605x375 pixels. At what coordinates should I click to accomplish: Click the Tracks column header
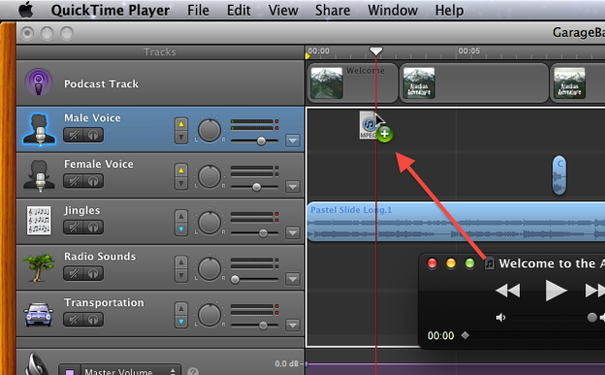pyautogui.click(x=160, y=52)
